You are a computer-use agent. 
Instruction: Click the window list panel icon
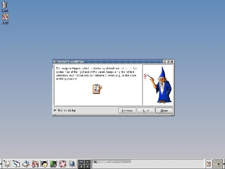click(16, 164)
